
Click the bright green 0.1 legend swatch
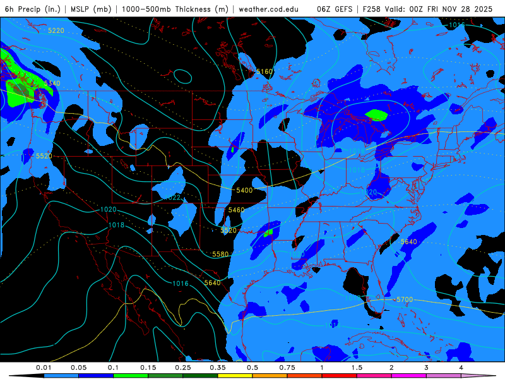click(131, 376)
